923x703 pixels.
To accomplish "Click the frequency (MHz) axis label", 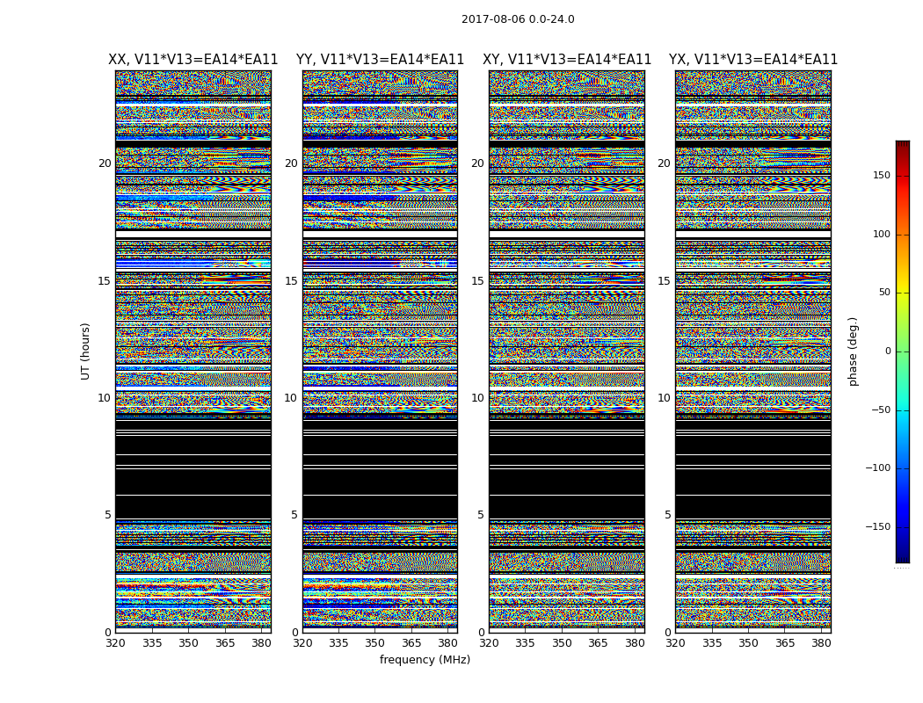I will point(425,659).
